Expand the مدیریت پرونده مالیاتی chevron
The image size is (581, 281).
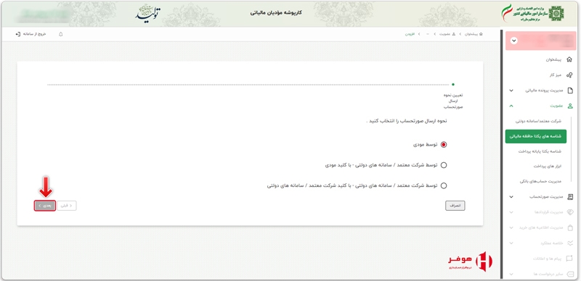coord(511,91)
